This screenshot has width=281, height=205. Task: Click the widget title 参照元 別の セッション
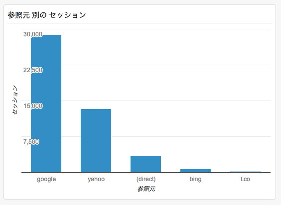[47, 15]
